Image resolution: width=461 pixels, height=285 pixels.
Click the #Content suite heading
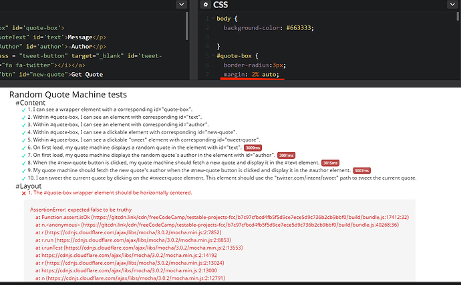(31, 102)
